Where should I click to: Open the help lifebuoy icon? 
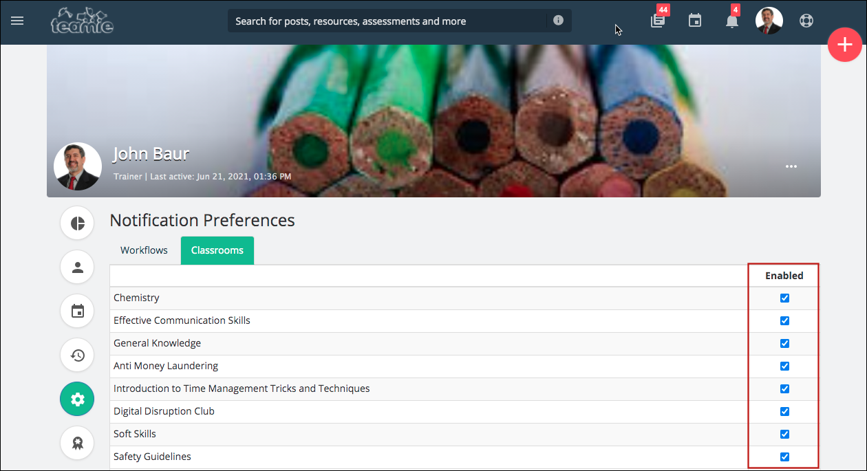point(806,21)
